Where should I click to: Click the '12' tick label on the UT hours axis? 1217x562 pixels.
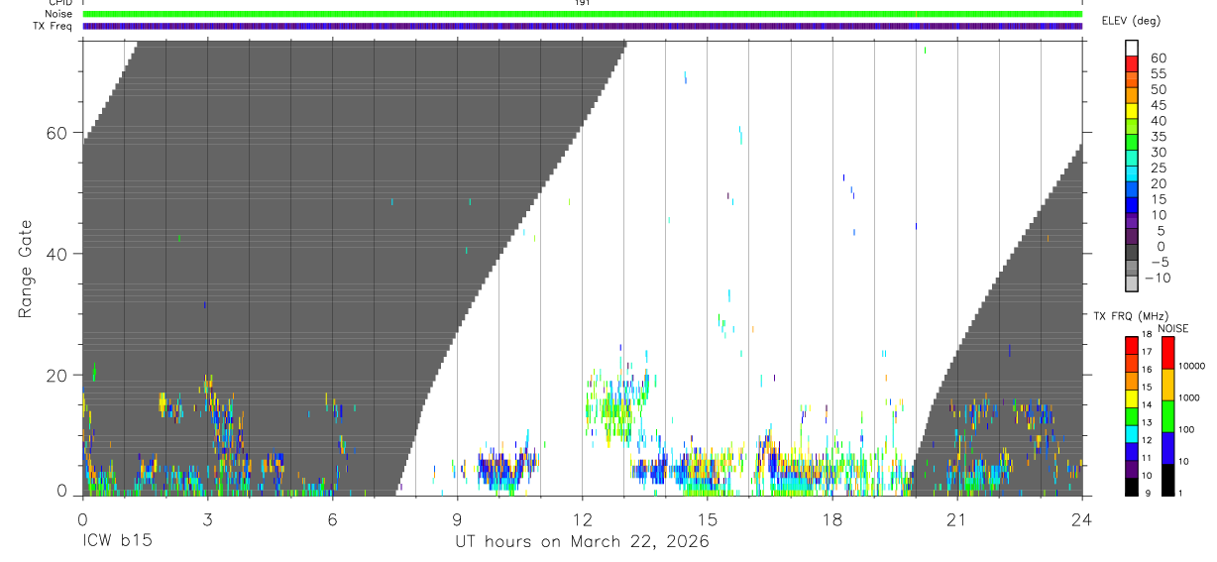pos(582,519)
